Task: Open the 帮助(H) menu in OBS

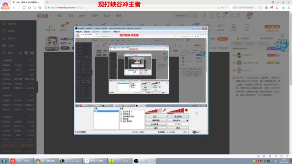Action: [x=116, y=32]
